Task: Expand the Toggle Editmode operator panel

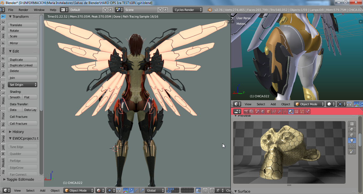Action: pyautogui.click(x=5, y=179)
